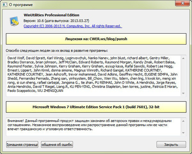
Task: Open the Домашняя страница home page button
Action: tap(22, 144)
